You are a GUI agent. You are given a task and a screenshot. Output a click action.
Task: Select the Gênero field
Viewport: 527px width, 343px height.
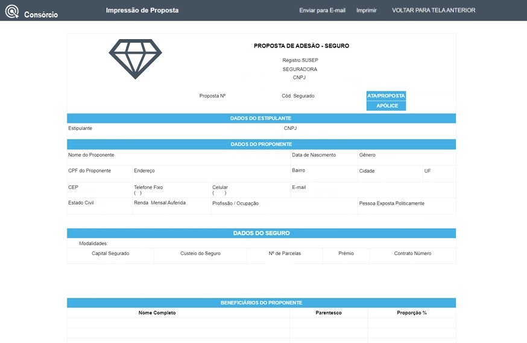406,157
